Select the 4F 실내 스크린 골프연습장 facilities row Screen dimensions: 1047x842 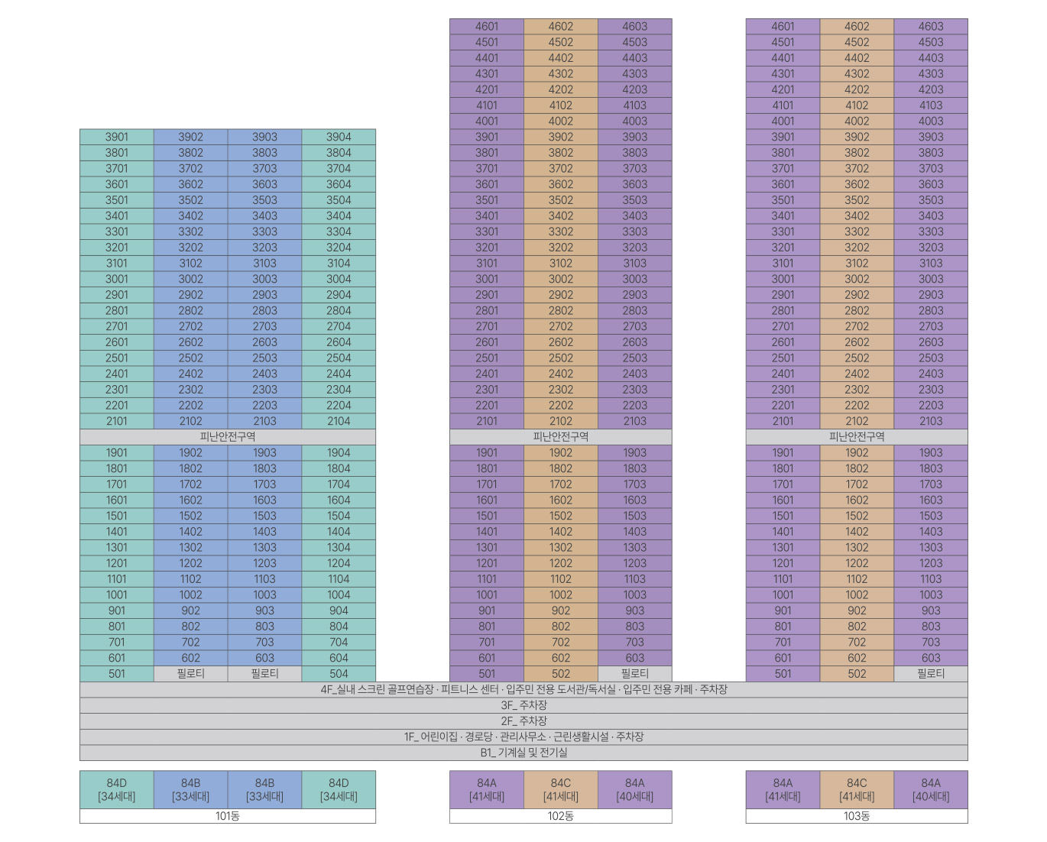[x=523, y=689]
